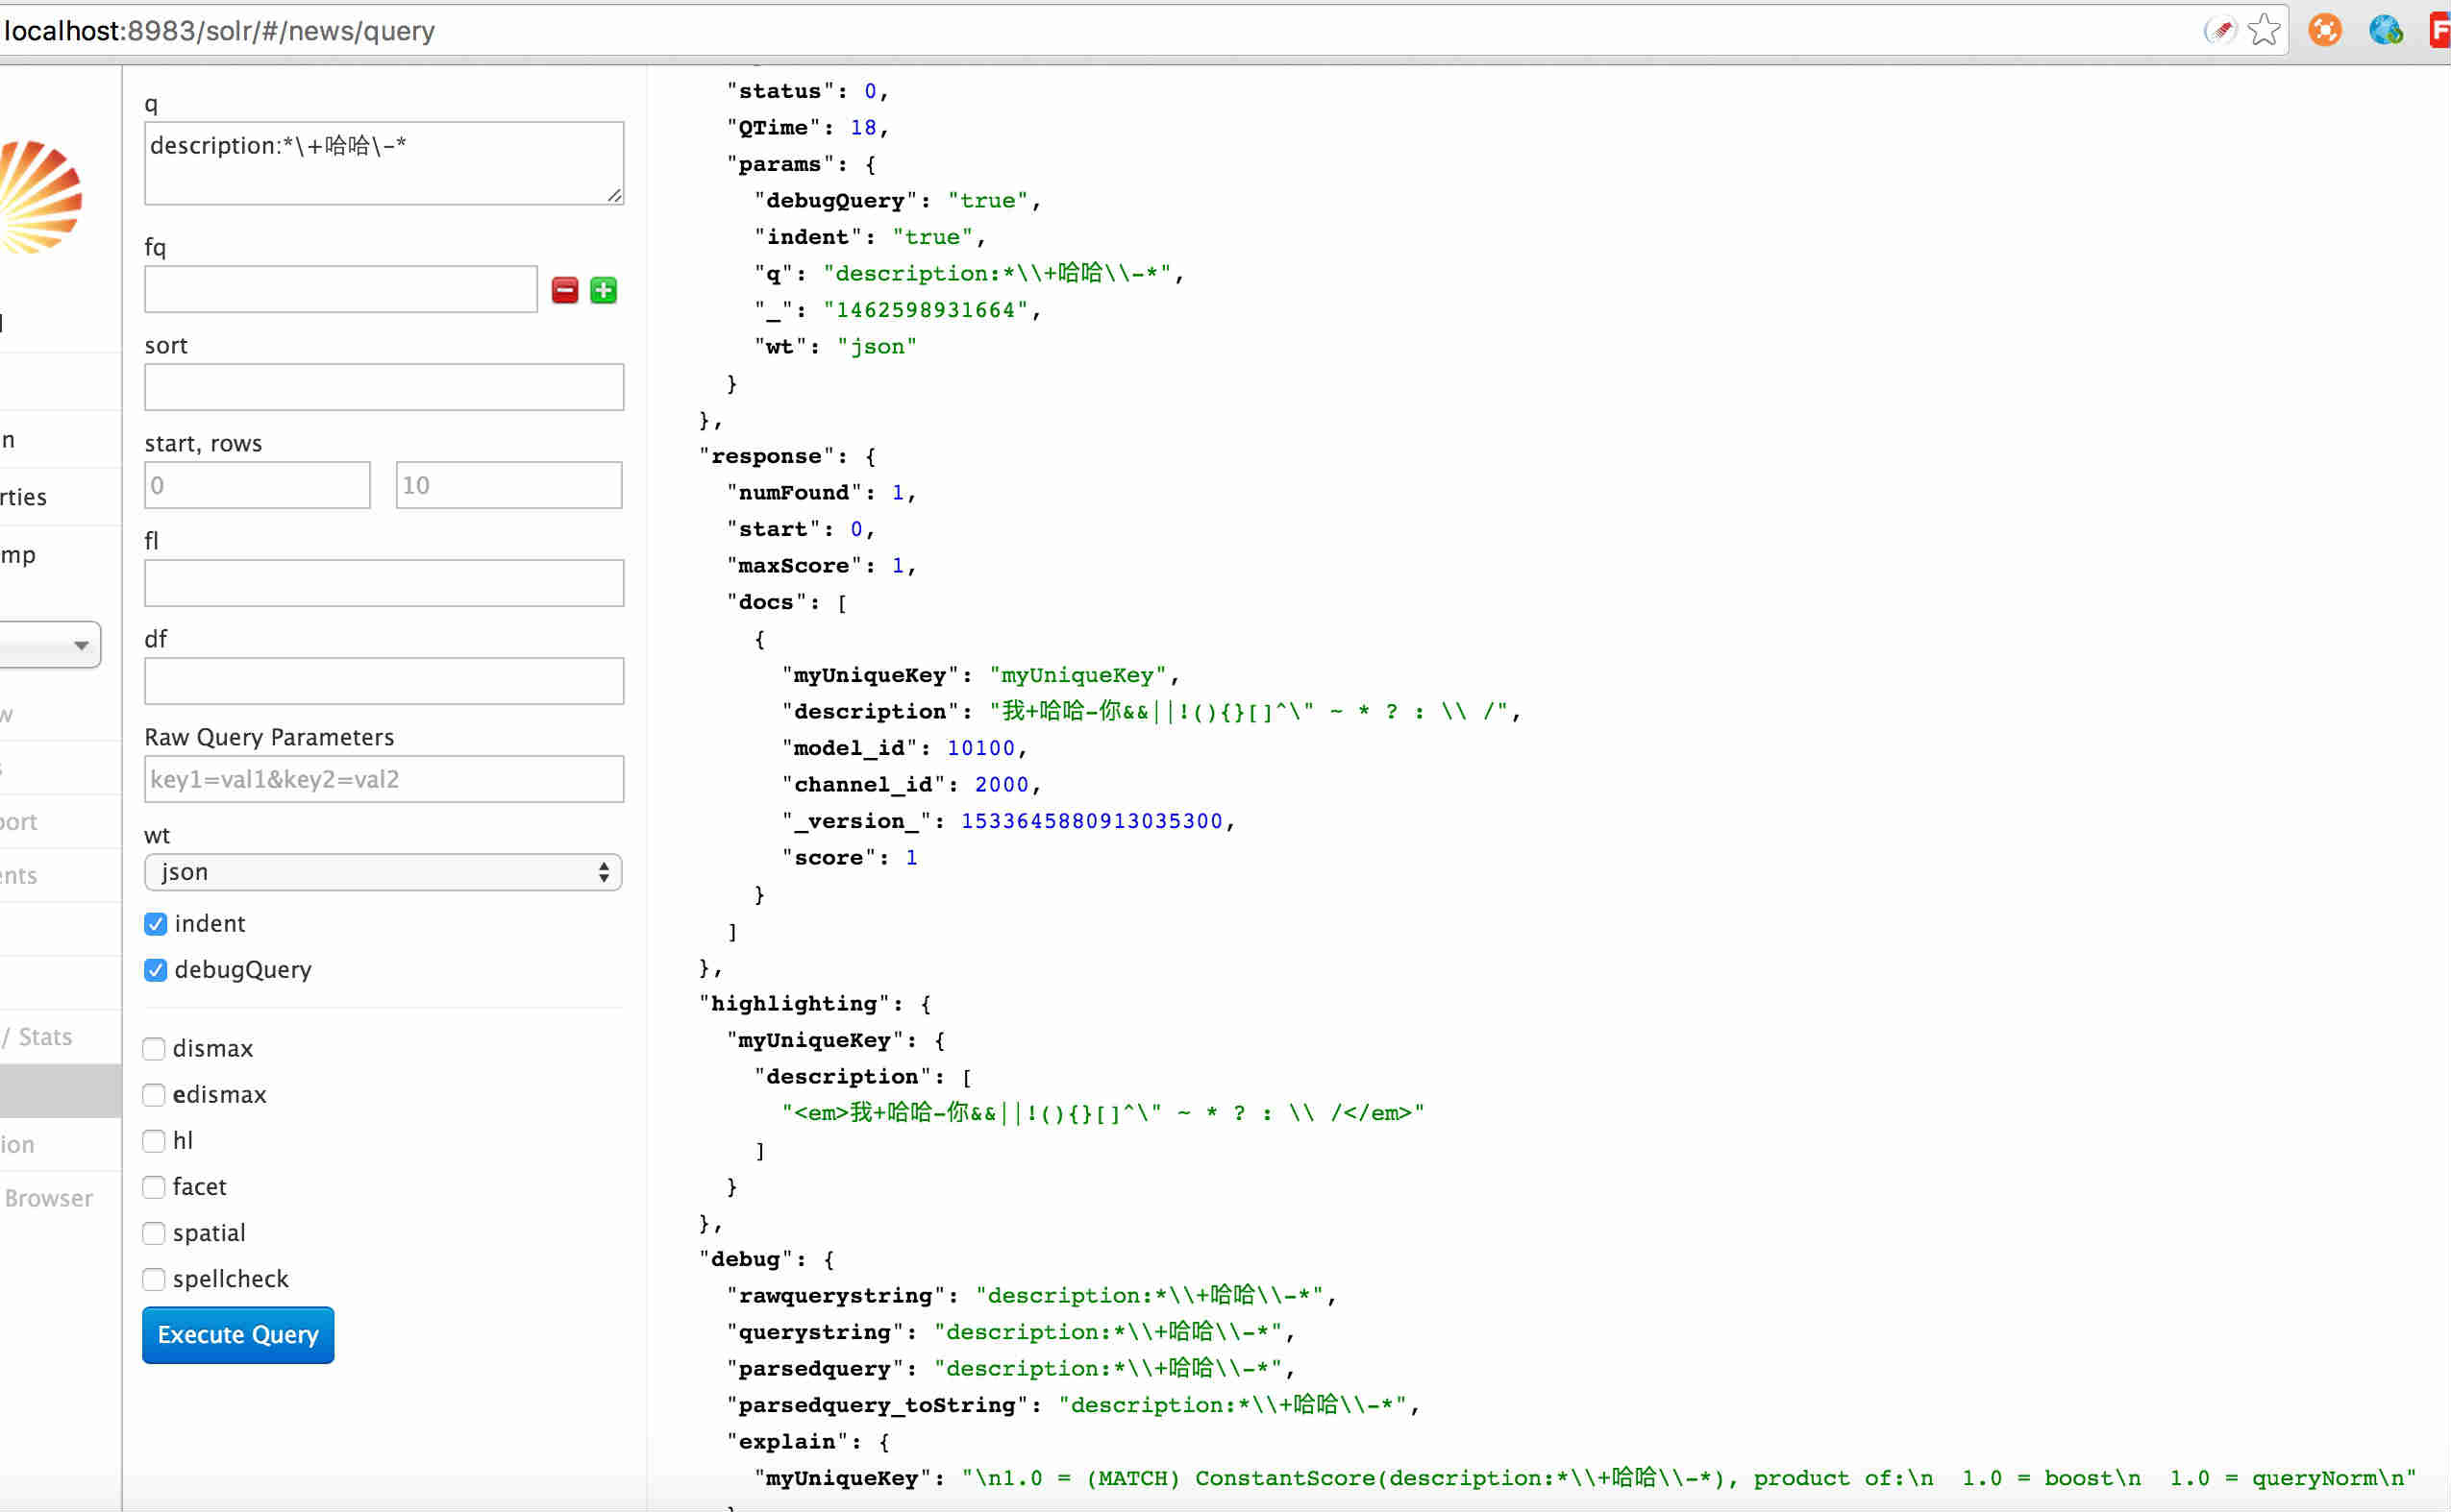Open the core selector dropdown in sidebar
This screenshot has width=2451, height=1512.
click(50, 645)
